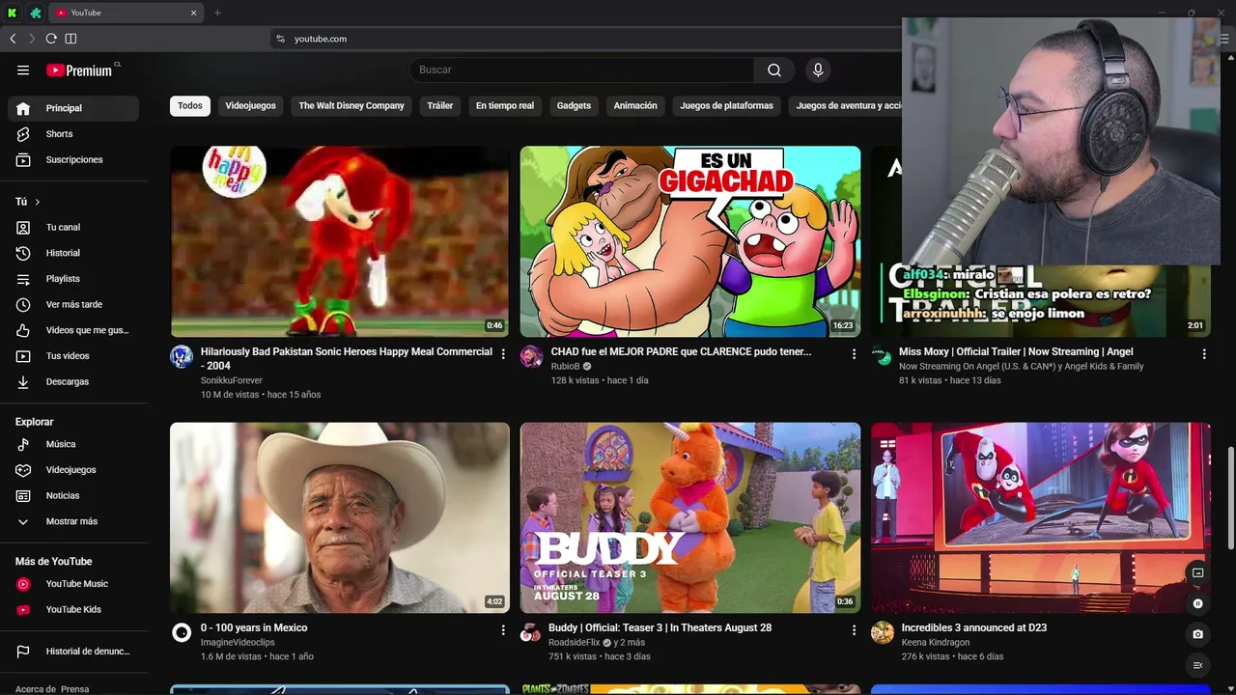Click the floating collapse-list icon
This screenshot has width=1236, height=695.
(x=1197, y=665)
